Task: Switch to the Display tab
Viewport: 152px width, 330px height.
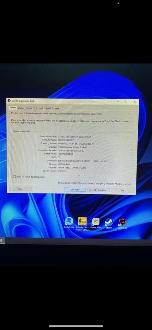Action: pyautogui.click(x=21, y=108)
